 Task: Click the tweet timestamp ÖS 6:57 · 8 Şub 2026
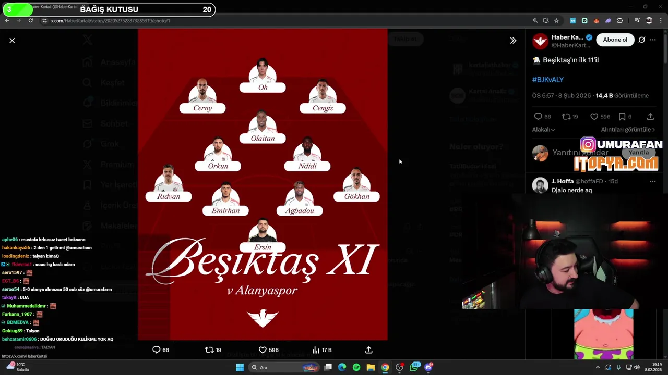pos(561,96)
